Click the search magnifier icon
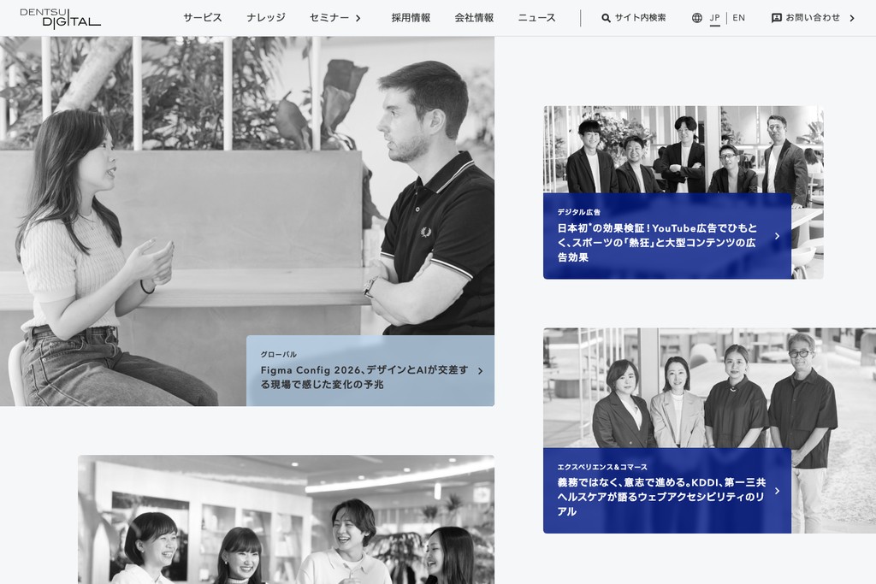Image resolution: width=876 pixels, height=584 pixels. 606,18
